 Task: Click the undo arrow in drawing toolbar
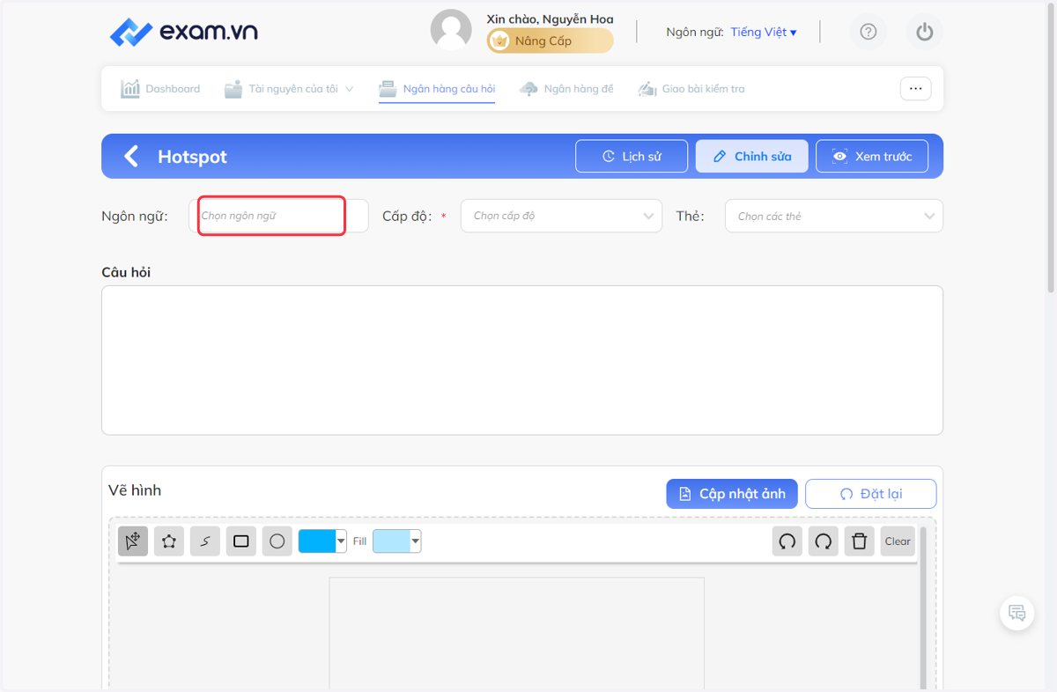click(787, 541)
